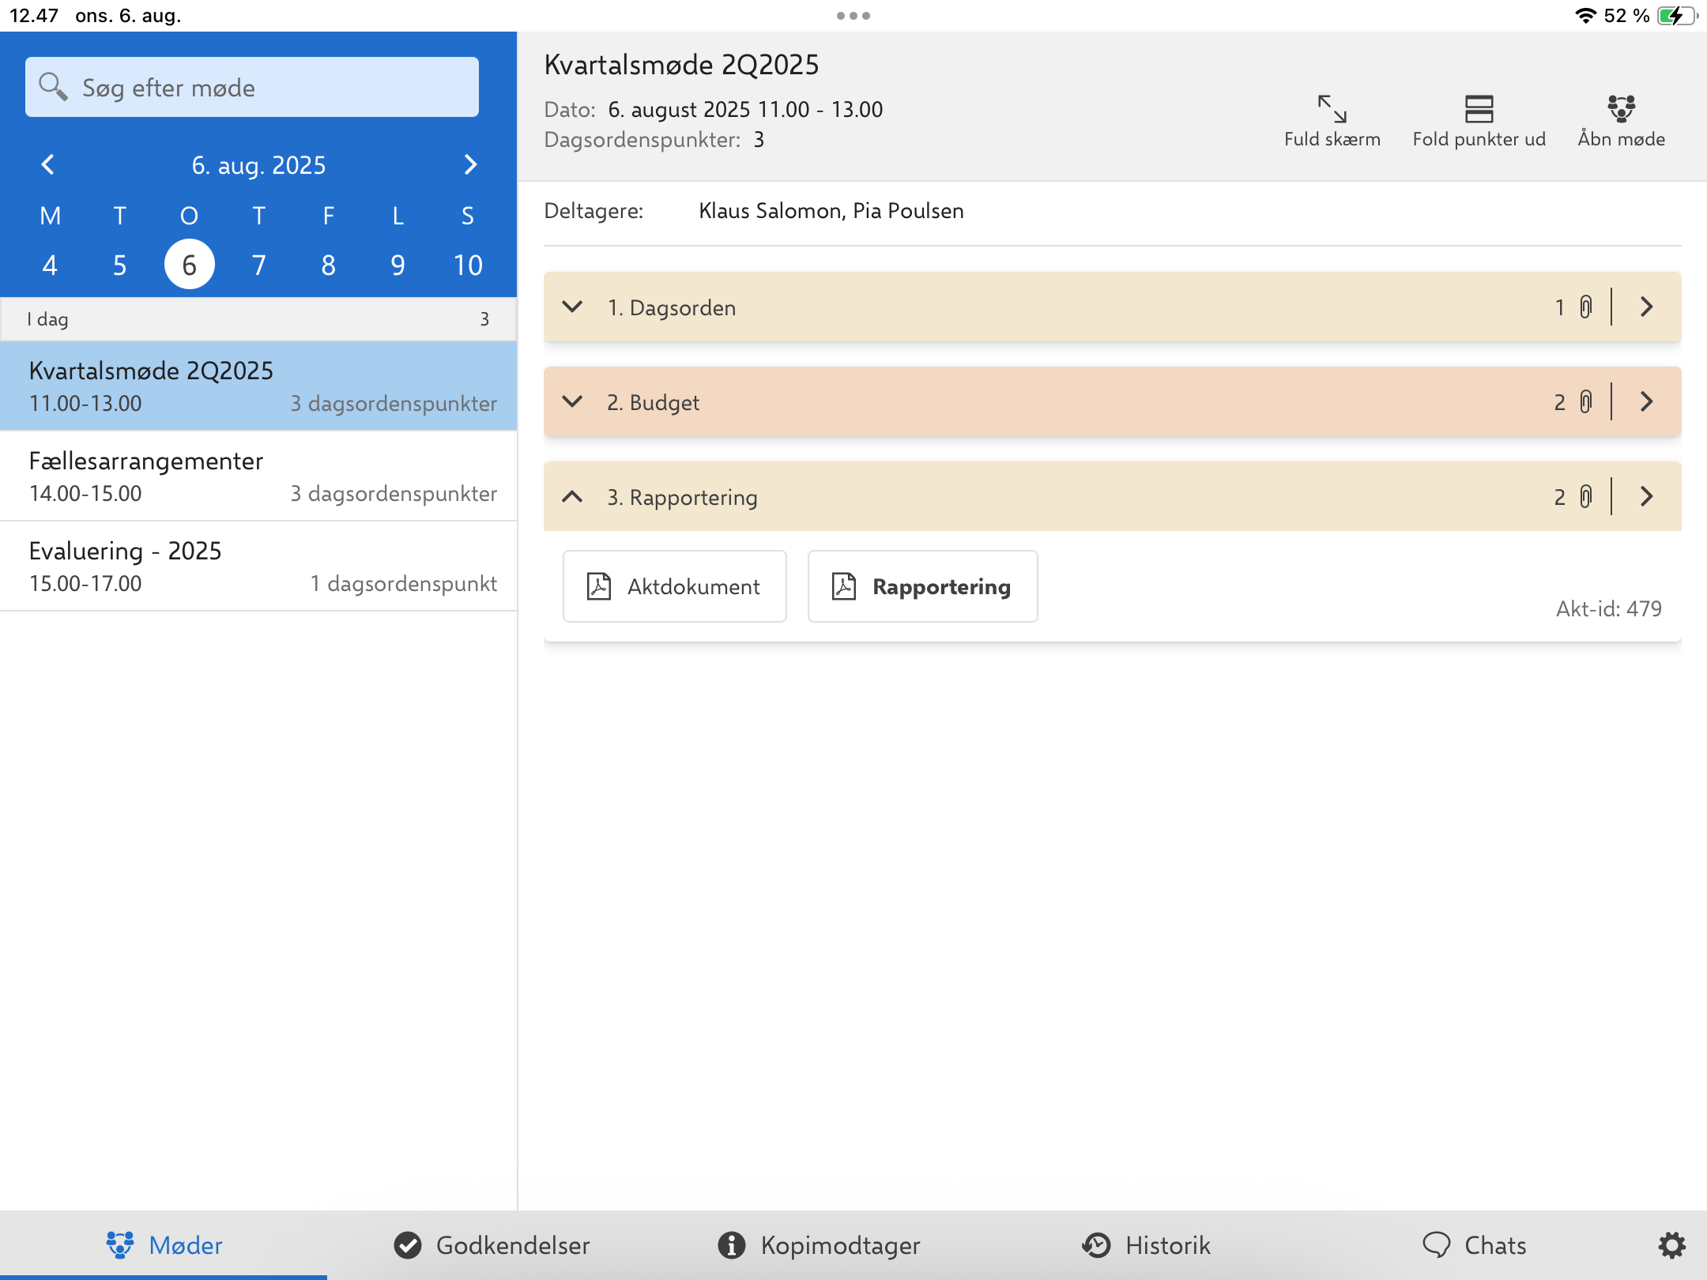Screen dimensions: 1707x1280
Task: Open the Rapportering PDF document
Action: pyautogui.click(x=922, y=586)
